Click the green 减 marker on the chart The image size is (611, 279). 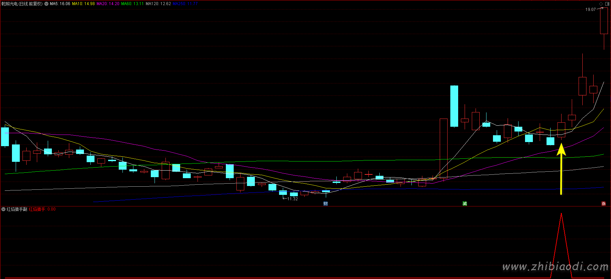pyautogui.click(x=465, y=204)
